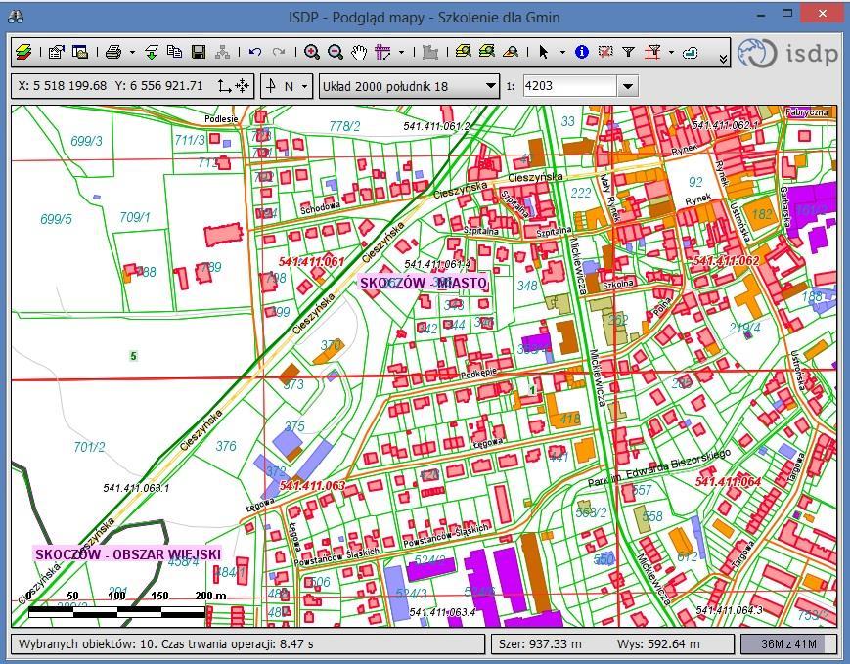Viewport: 850px width, 664px height.
Task: Click the map scale bar
Action: click(x=117, y=612)
